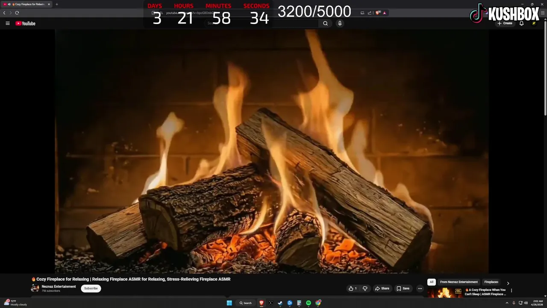
Task: Click the '756 subscribers' text
Action: coord(51,291)
